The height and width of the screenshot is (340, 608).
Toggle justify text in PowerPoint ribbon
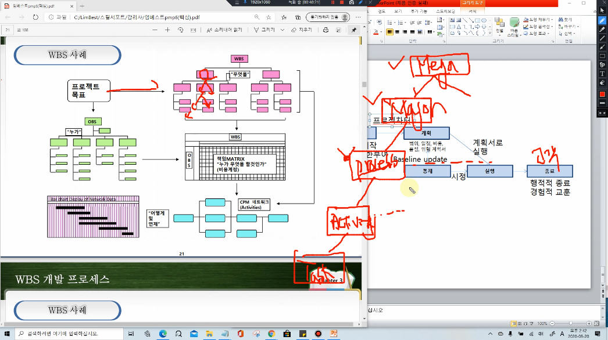413,32
